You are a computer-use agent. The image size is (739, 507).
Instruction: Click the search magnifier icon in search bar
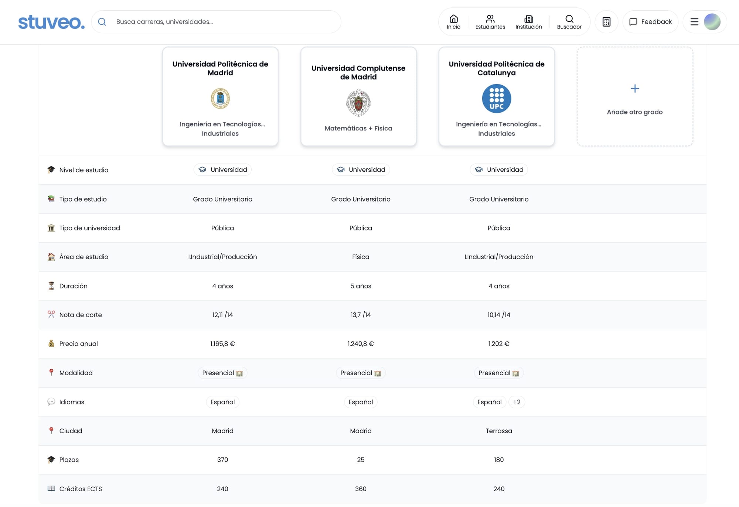coord(102,22)
